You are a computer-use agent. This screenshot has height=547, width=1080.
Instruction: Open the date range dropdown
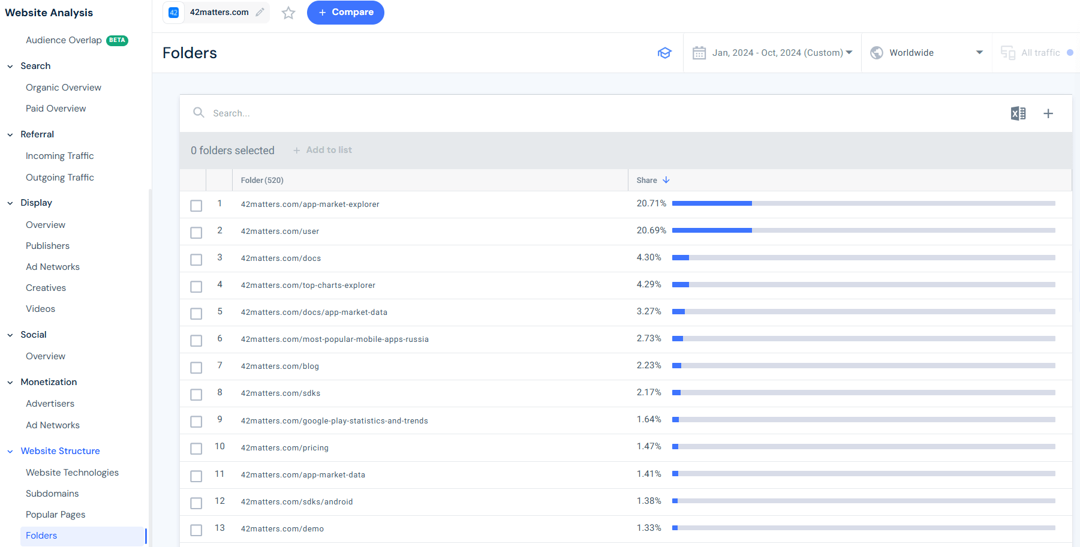coord(782,53)
